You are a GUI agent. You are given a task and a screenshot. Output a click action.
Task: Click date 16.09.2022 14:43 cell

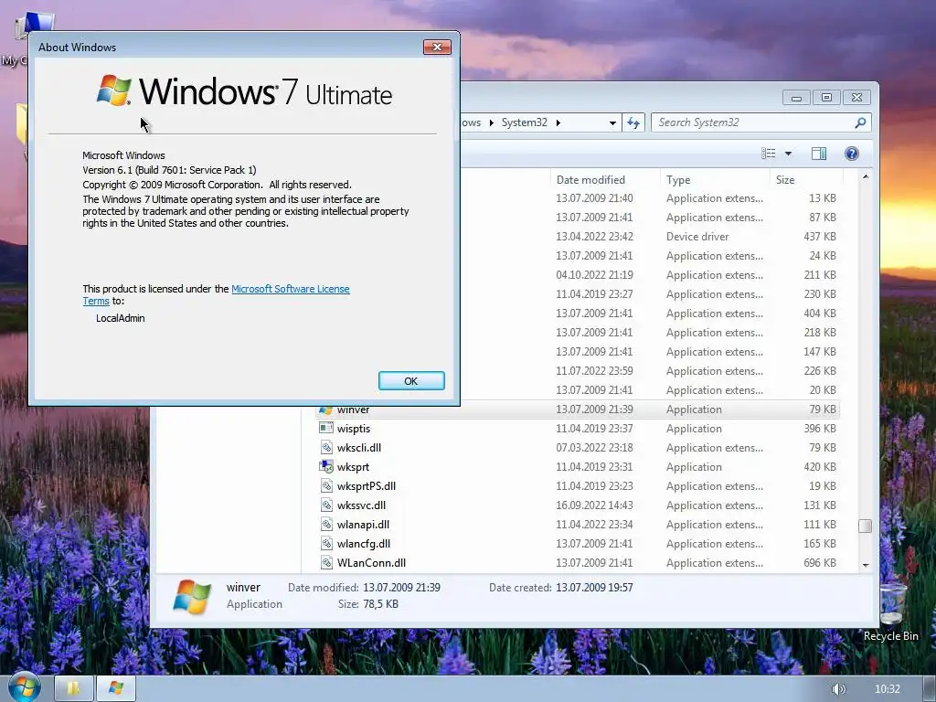click(x=594, y=505)
